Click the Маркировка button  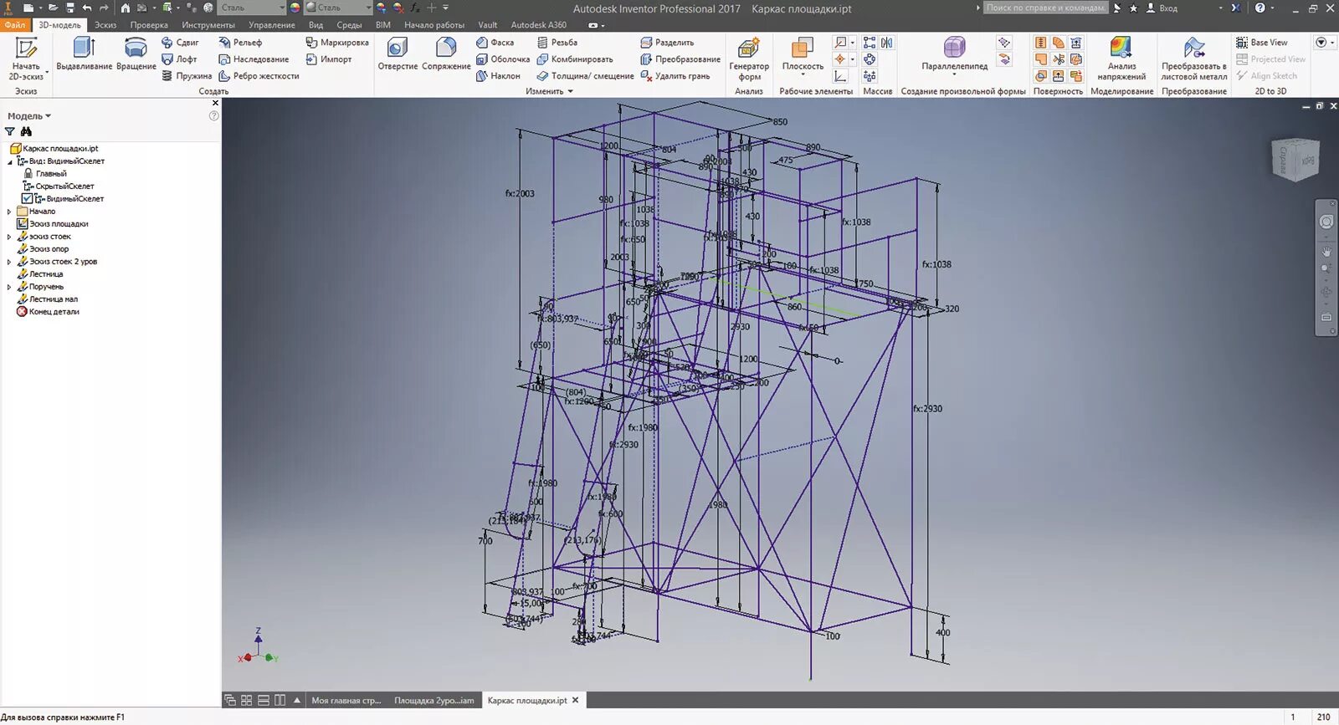(x=337, y=42)
